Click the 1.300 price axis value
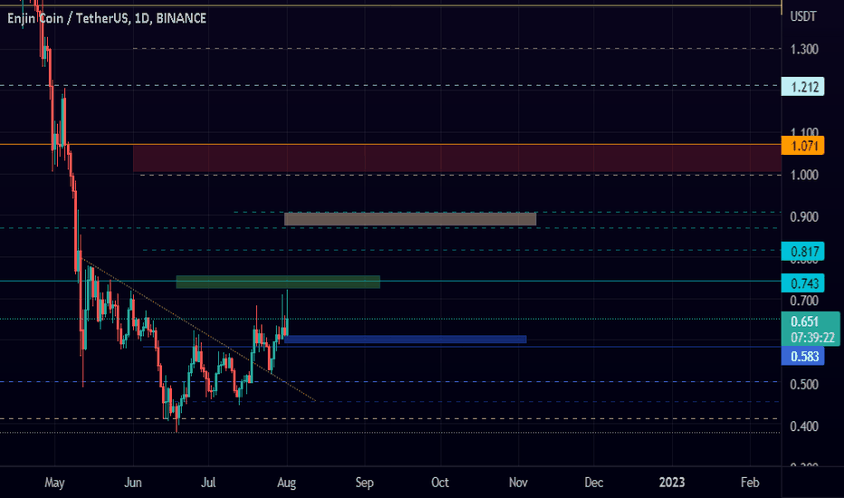Viewport: 844px width, 498px height. (x=804, y=50)
